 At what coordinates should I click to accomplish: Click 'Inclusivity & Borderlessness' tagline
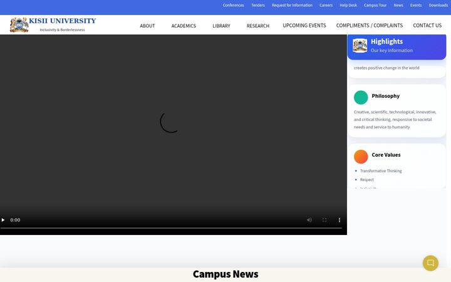point(62,30)
